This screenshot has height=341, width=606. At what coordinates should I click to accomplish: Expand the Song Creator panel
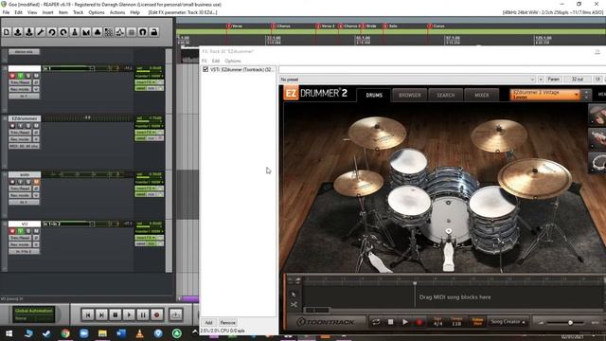pos(508,322)
